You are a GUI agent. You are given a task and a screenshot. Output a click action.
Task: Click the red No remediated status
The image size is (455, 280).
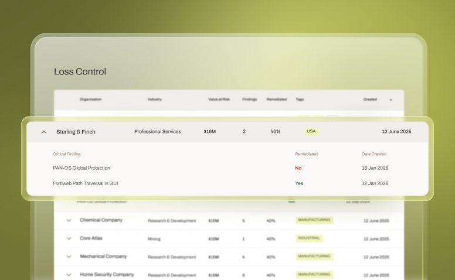[x=298, y=168]
